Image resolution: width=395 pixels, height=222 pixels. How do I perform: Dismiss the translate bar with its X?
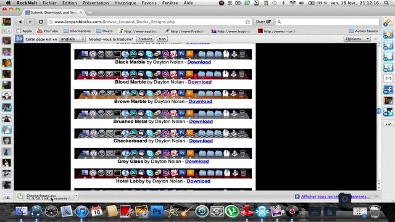(x=376, y=39)
